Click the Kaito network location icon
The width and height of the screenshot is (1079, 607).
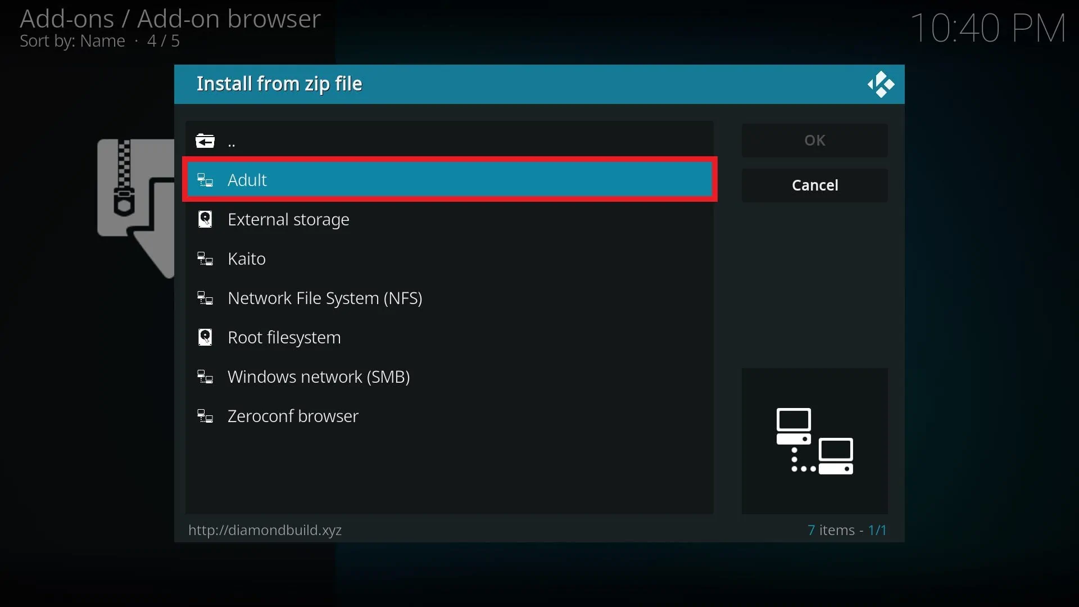[205, 258]
